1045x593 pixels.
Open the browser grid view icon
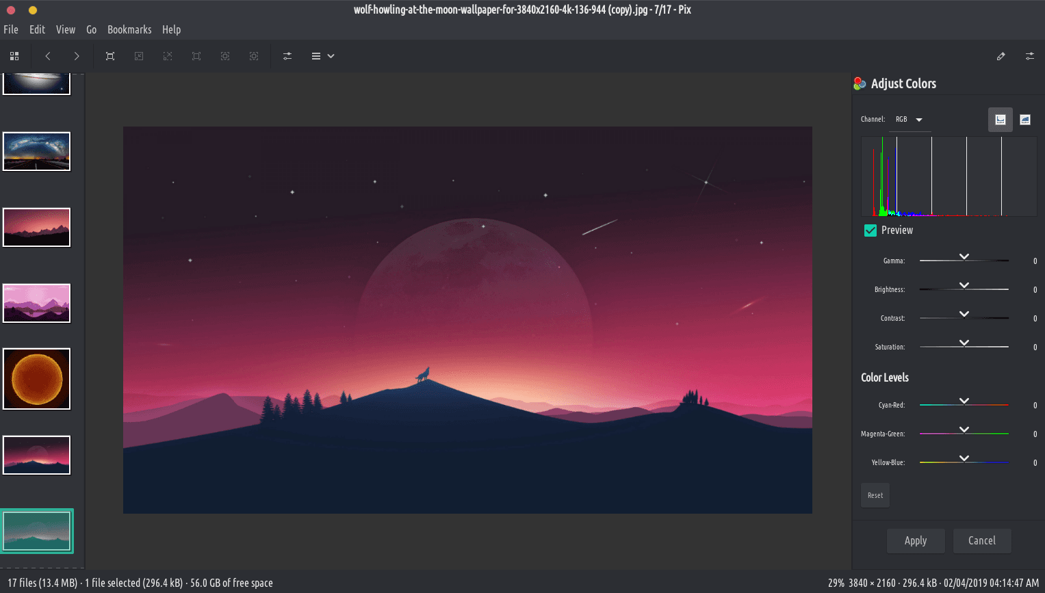coord(14,56)
